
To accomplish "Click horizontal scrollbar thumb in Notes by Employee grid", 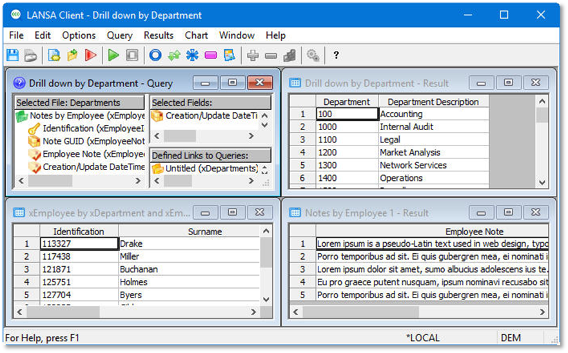I will coord(360,312).
